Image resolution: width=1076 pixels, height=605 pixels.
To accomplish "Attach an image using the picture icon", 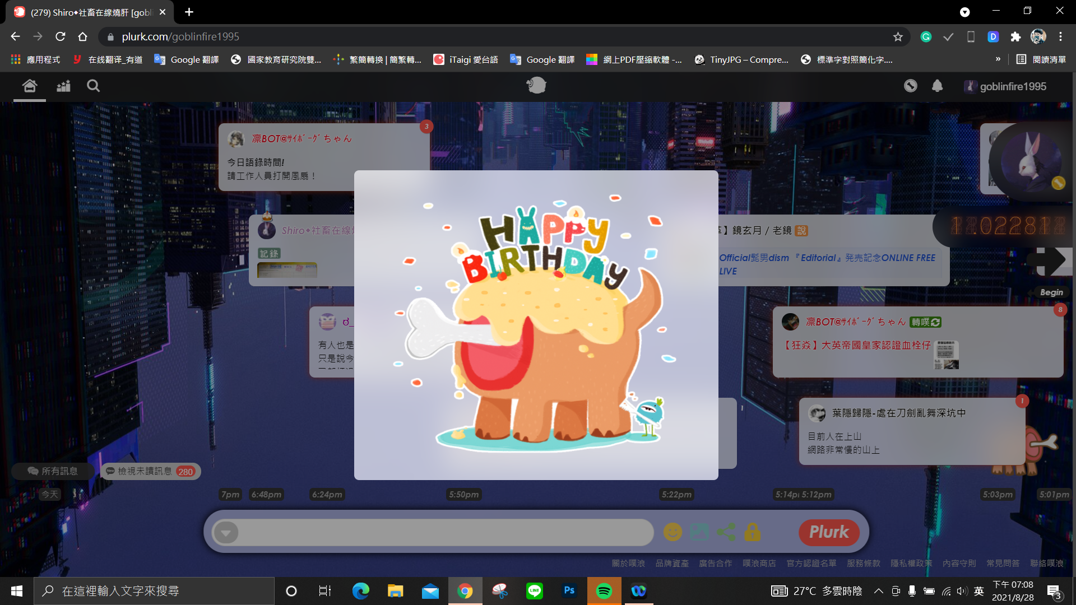I will click(x=699, y=532).
